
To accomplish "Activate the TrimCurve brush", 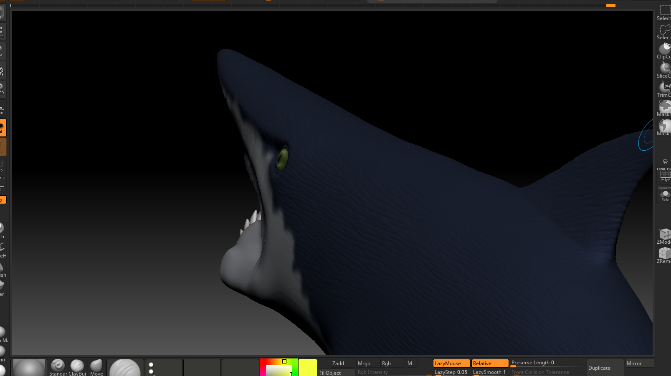I will pyautogui.click(x=664, y=89).
